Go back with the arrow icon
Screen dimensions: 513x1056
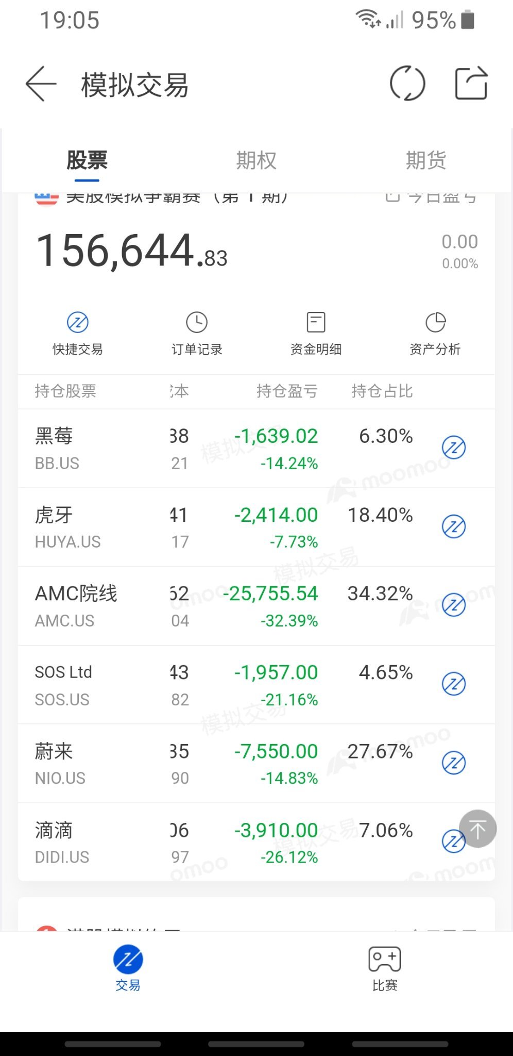[x=41, y=84]
